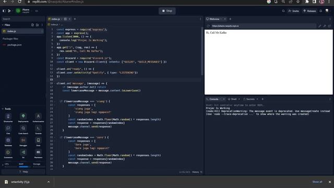Stop the running repl
This screenshot has height=188, width=334.
(x=167, y=11)
